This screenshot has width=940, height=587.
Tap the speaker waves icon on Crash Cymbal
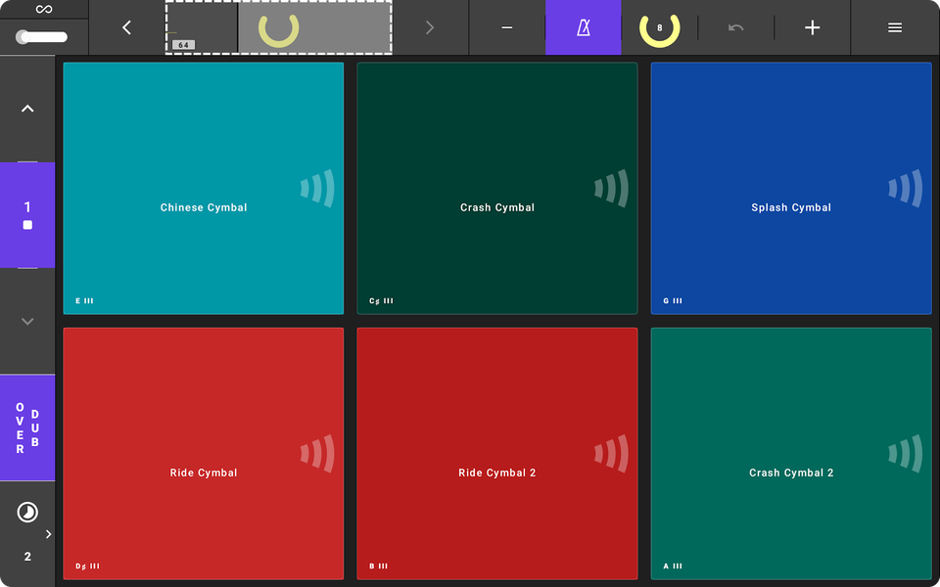point(611,189)
